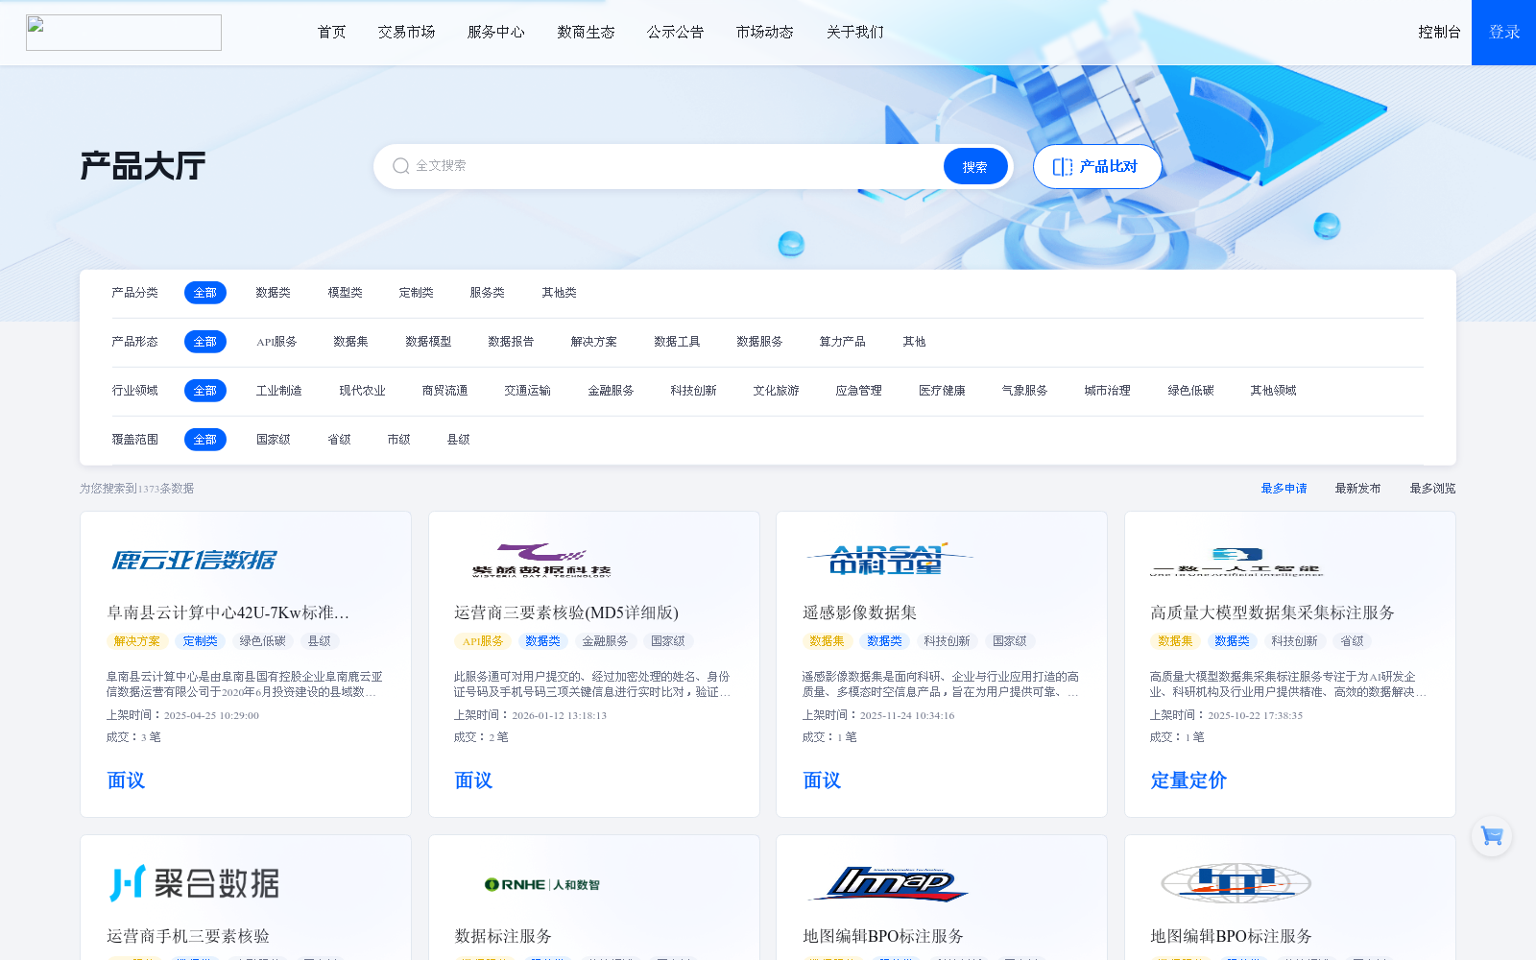
Task: Filter 覆盖范围 by 国家级
Action: point(274,440)
